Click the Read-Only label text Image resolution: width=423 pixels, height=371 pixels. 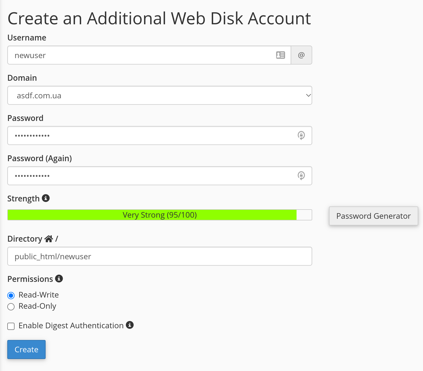pyautogui.click(x=37, y=306)
